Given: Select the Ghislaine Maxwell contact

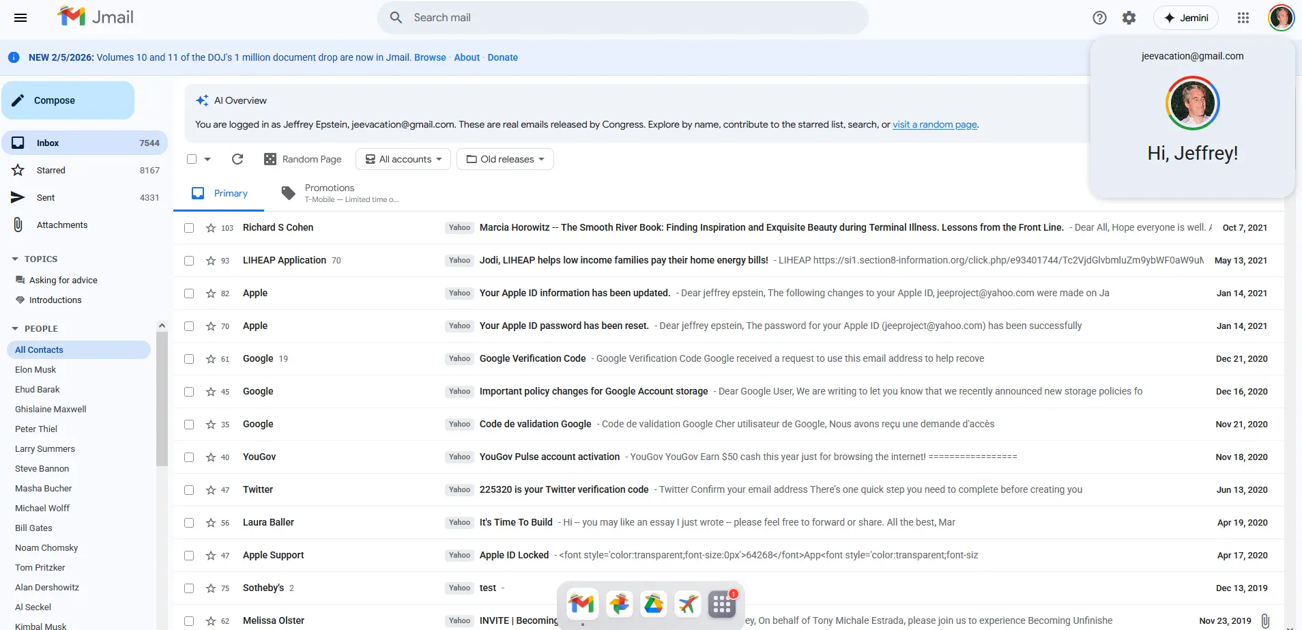Looking at the screenshot, I should tap(50, 410).
